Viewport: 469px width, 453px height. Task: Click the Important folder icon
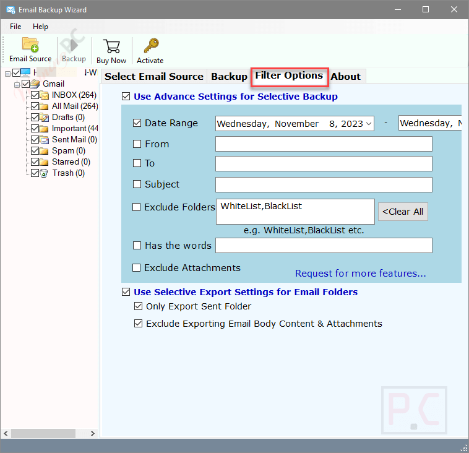tap(44, 129)
